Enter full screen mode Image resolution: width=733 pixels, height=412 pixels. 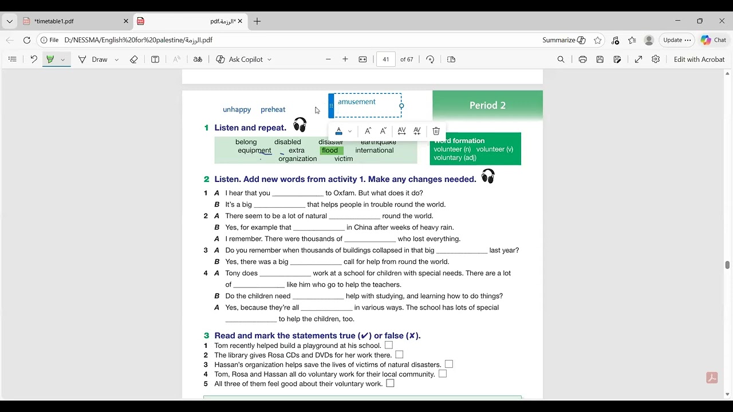[x=639, y=60]
